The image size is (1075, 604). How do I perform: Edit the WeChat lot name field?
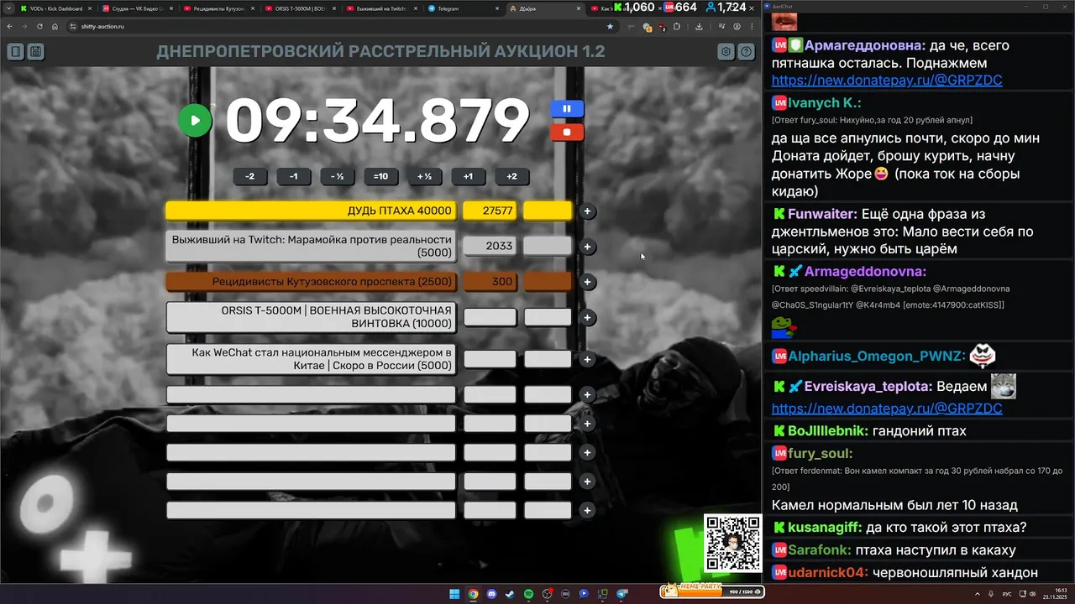pyautogui.click(x=311, y=359)
